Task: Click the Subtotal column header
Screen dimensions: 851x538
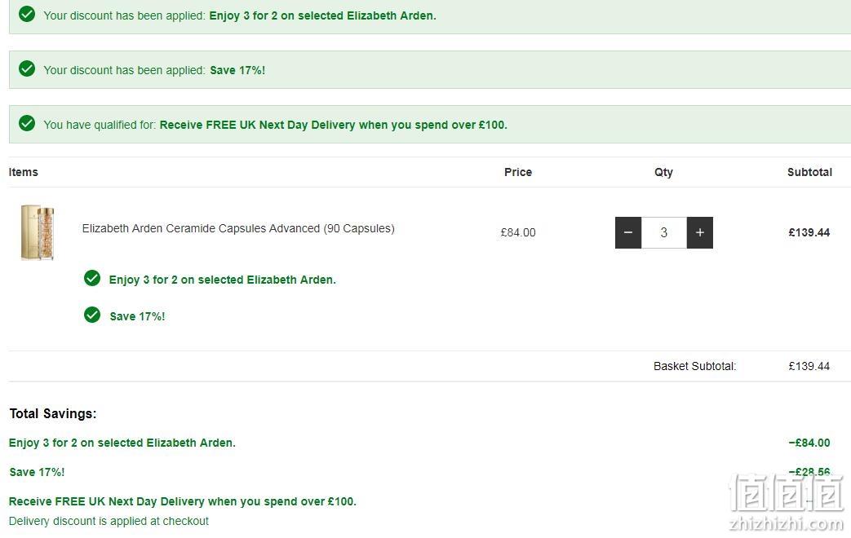Action: point(809,172)
